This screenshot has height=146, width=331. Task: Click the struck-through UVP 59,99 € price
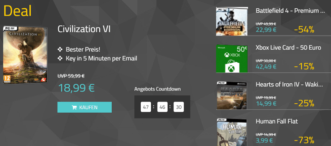pyautogui.click(x=71, y=76)
